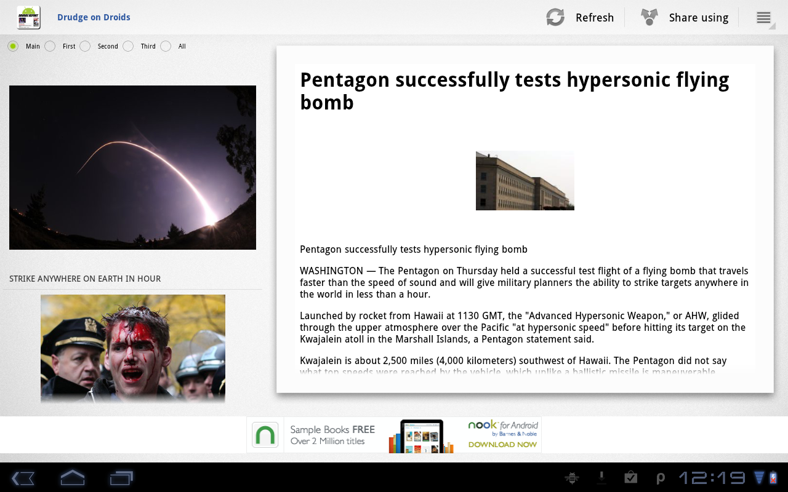The width and height of the screenshot is (788, 492).
Task: Tap the Refresh circular arrows icon
Action: point(555,17)
